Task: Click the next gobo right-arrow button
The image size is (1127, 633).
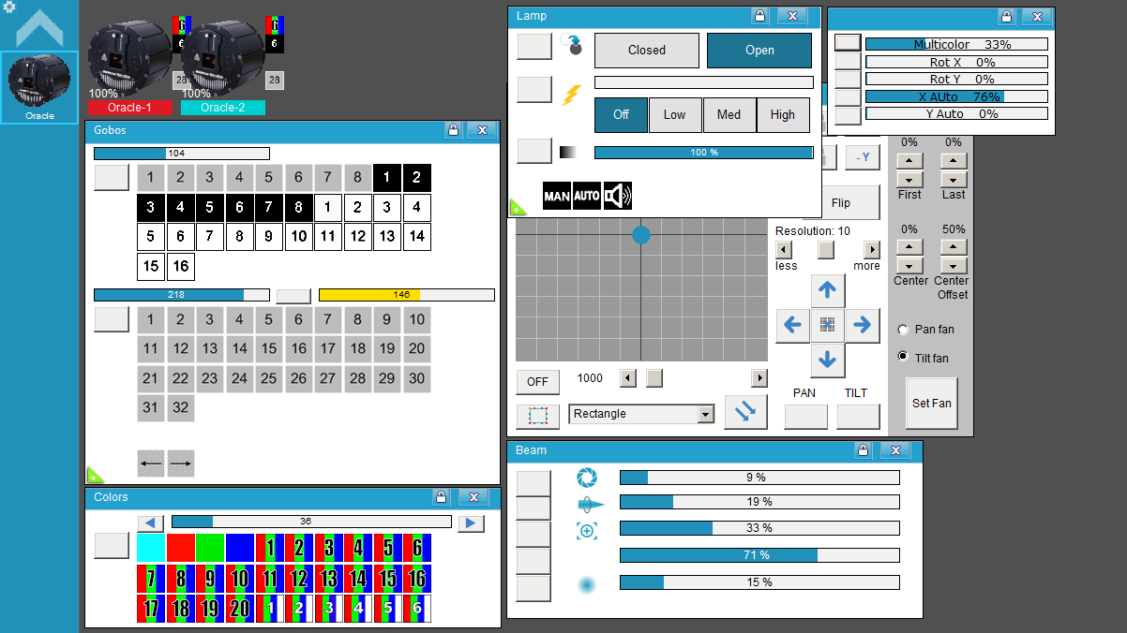Action: [x=181, y=463]
